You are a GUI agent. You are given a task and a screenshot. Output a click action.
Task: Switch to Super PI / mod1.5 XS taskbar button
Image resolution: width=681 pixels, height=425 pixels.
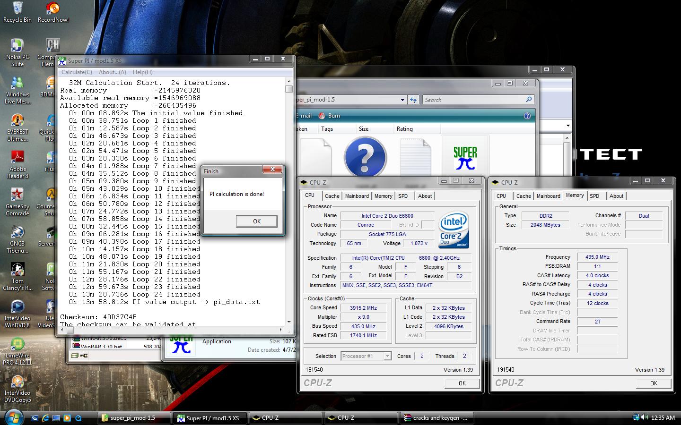click(x=210, y=418)
